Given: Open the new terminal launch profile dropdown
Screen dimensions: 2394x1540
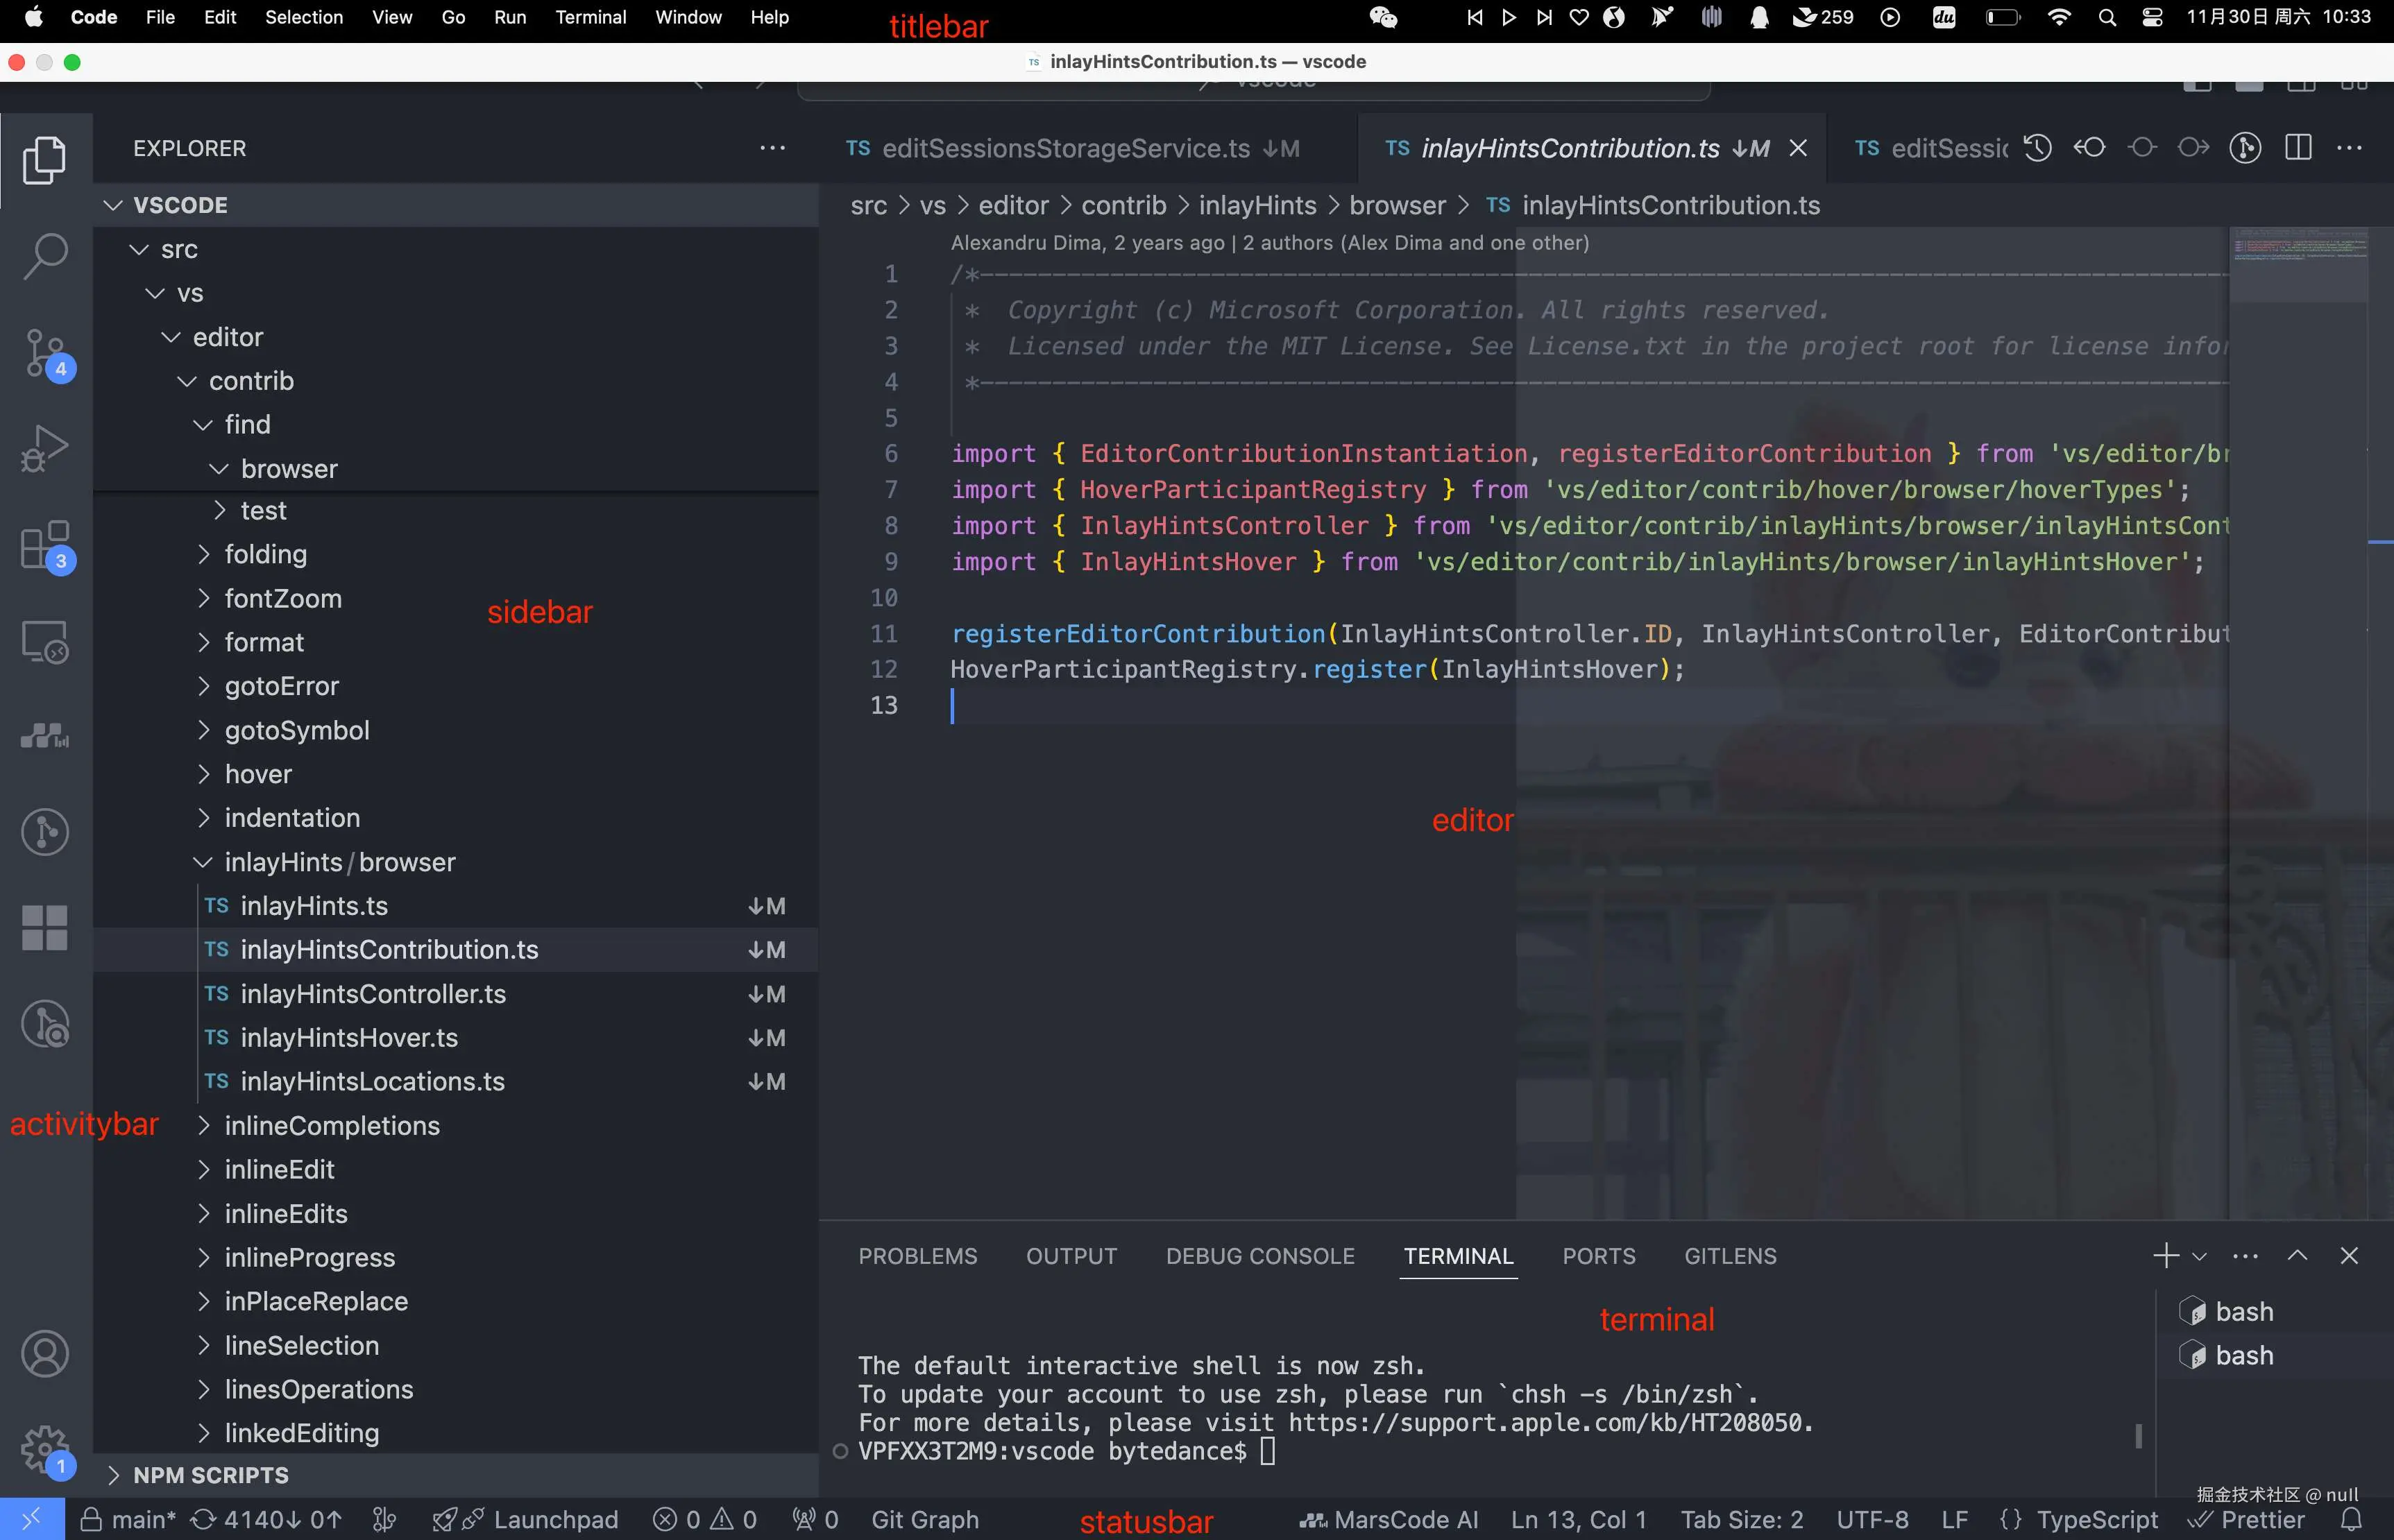Looking at the screenshot, I should [2200, 1256].
